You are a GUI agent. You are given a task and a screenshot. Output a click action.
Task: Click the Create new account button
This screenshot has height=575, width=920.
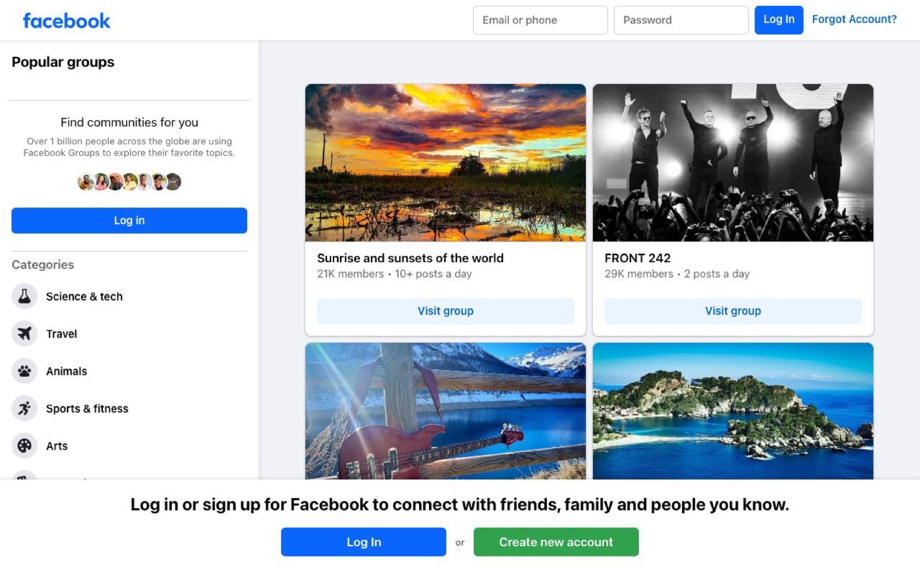[x=556, y=542]
